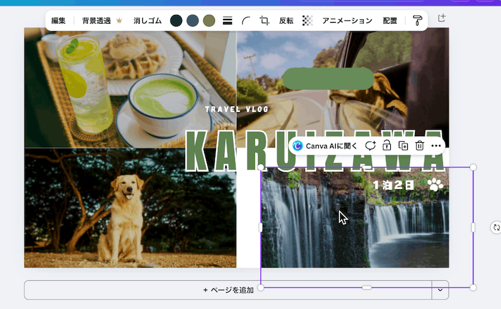Click Canva AIに聞く button
Screen dimensions: 501x309
tap(325, 146)
